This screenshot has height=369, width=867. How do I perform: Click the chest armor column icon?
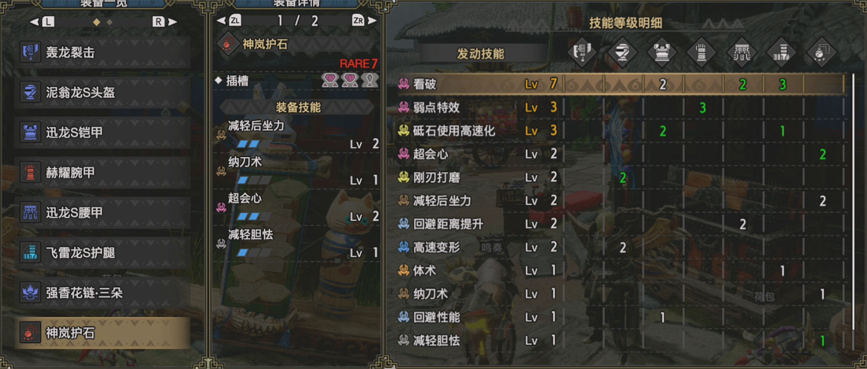[662, 52]
